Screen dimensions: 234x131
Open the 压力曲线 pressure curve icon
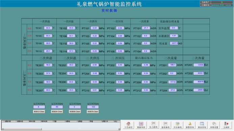(x=153, y=125)
